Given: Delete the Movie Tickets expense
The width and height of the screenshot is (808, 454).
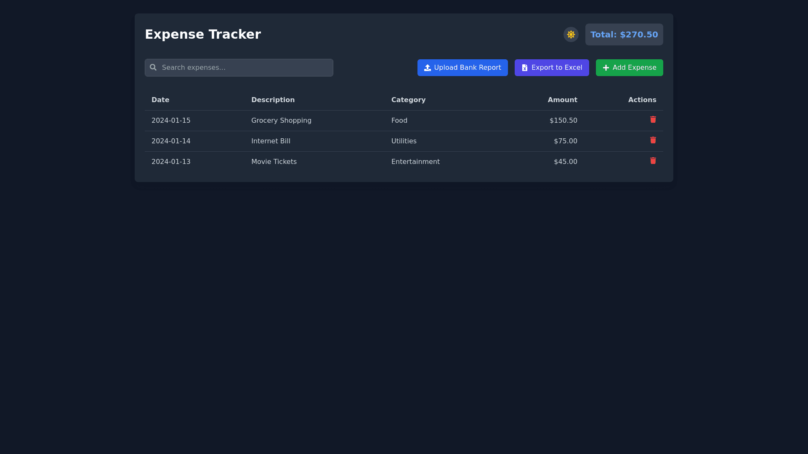Looking at the screenshot, I should coord(653,161).
